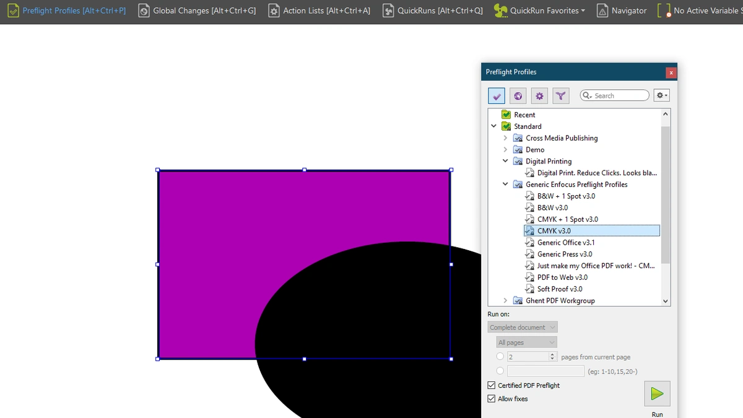The width and height of the screenshot is (743, 418).
Task: Expand the Cross Media Publishing folder
Action: [x=505, y=138]
